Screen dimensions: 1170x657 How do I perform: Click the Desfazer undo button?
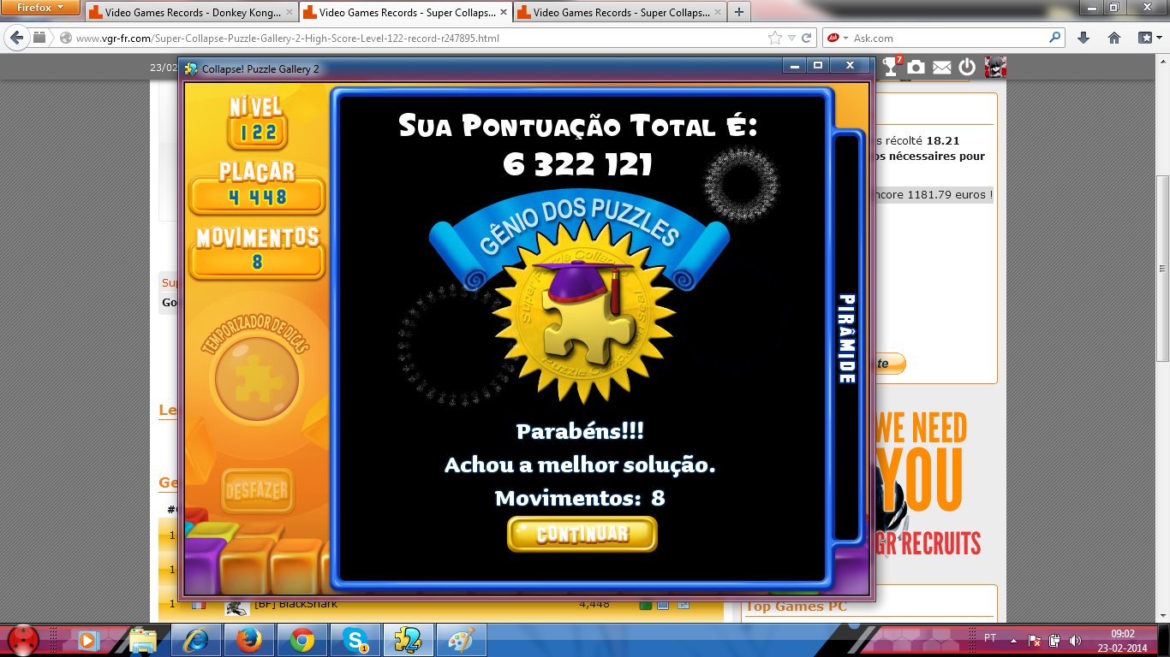[257, 491]
